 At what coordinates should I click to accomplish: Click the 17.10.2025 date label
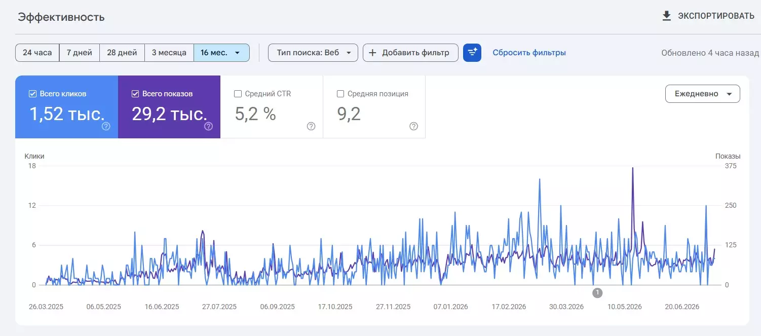click(335, 307)
